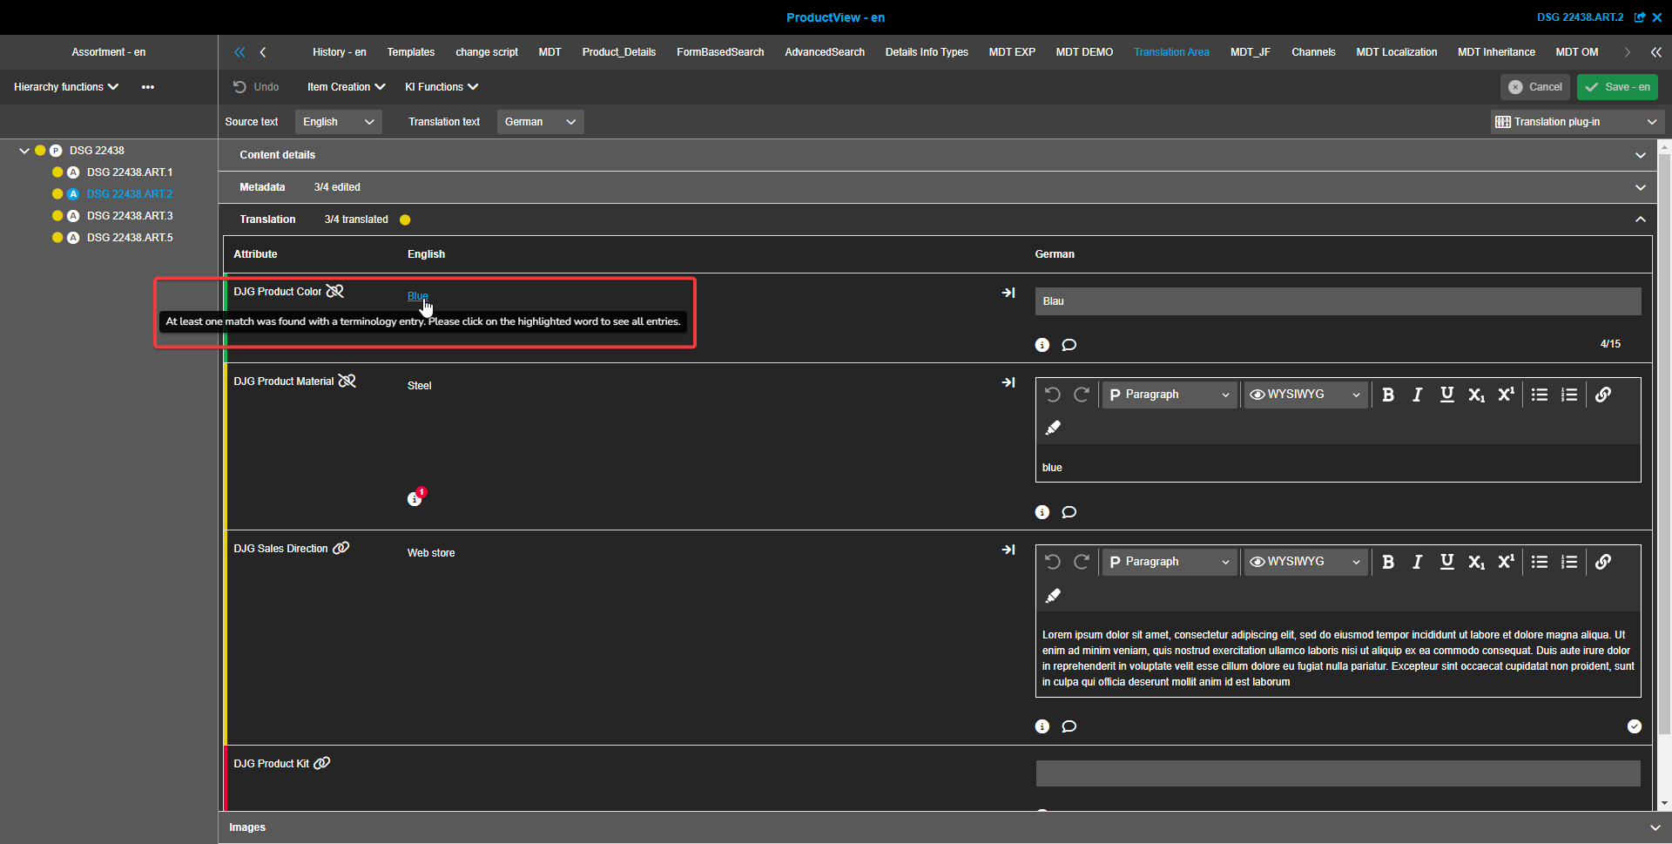Click the highlighted Blue terminology link

[x=417, y=296]
